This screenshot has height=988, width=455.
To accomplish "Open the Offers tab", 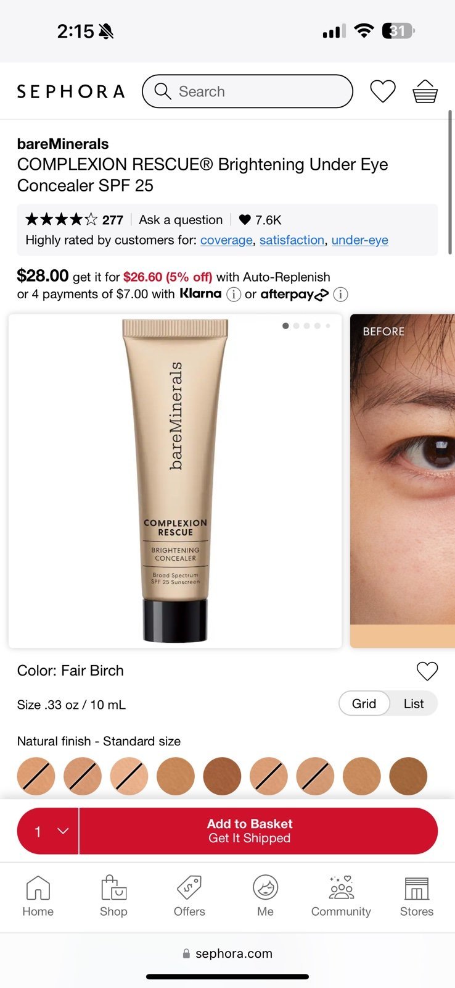I will click(x=189, y=897).
